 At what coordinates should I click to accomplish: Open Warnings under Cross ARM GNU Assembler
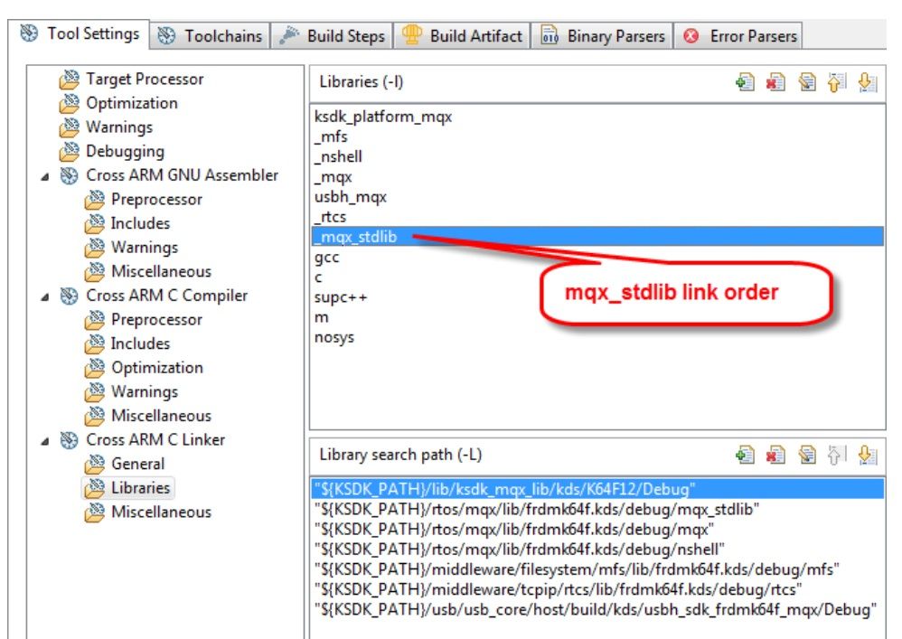coord(131,248)
